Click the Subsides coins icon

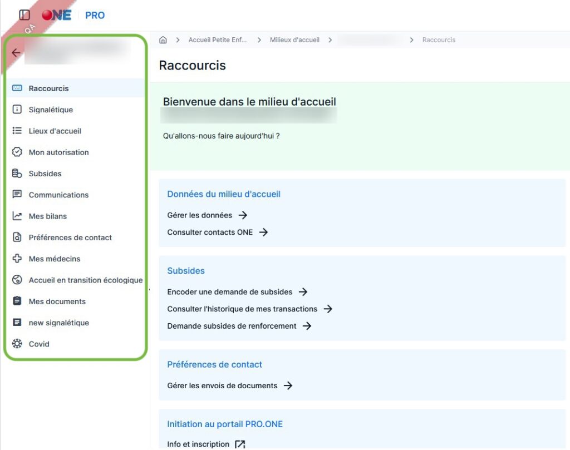pos(17,174)
